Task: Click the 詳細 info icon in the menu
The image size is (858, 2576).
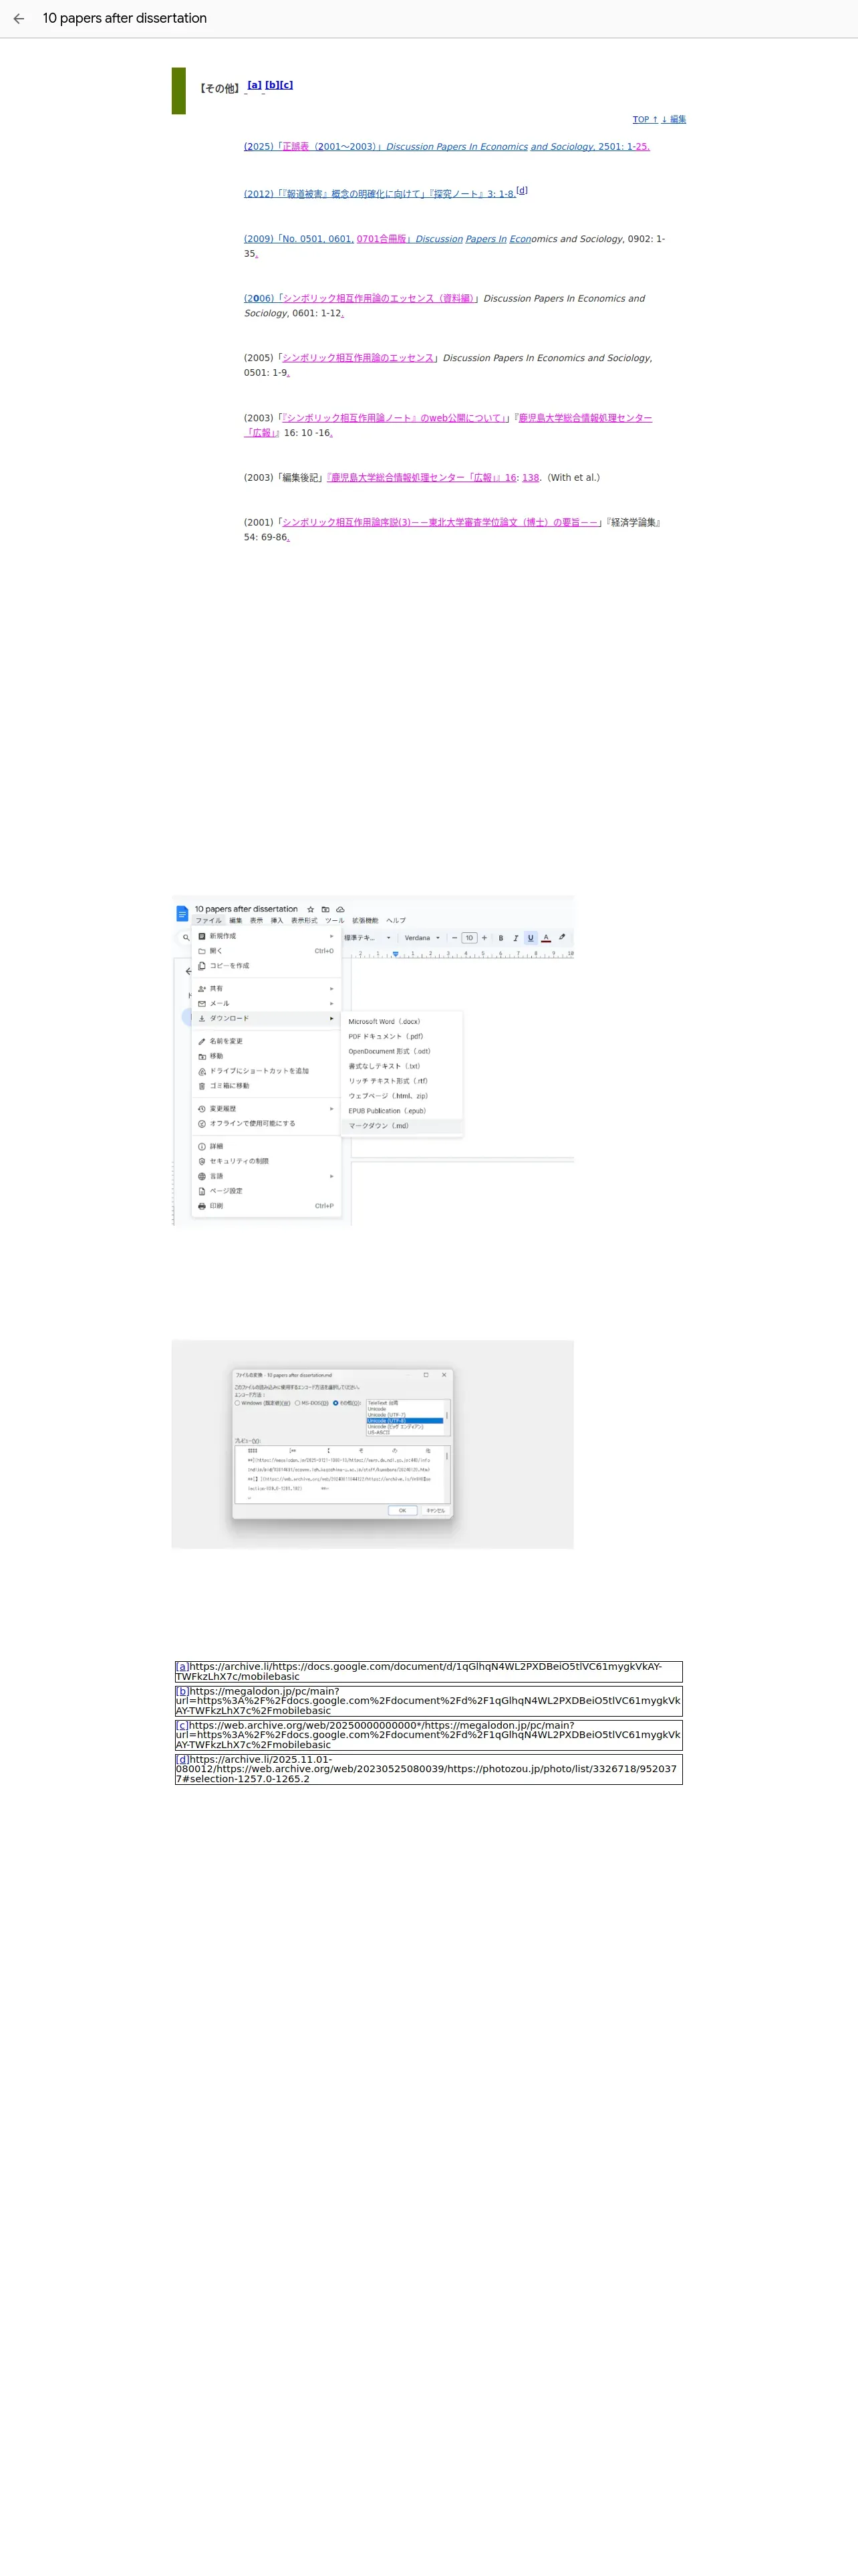Action: [x=202, y=1146]
